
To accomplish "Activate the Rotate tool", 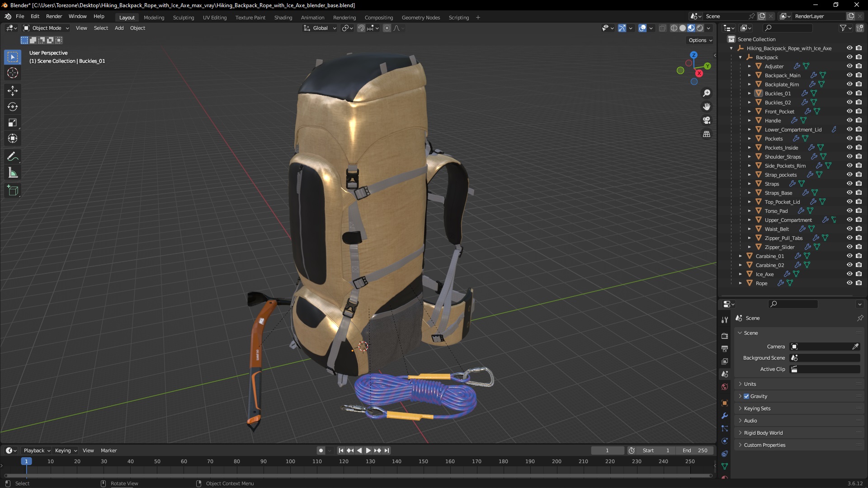I will (13, 107).
